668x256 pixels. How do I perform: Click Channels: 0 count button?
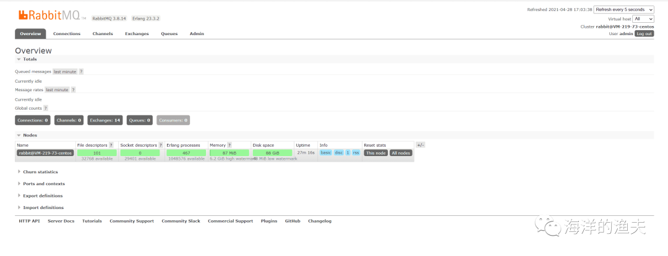coord(69,120)
